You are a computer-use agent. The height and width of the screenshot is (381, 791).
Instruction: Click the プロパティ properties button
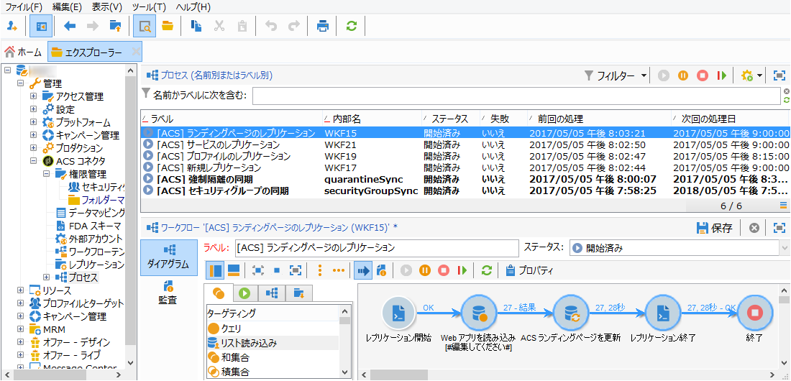529,270
